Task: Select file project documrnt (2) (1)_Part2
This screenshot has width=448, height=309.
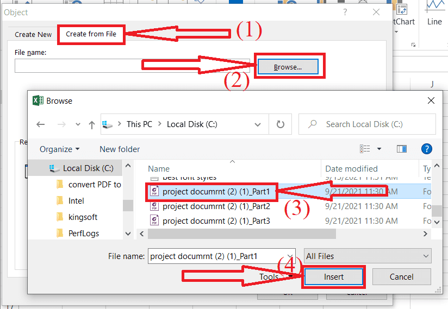Action: click(216, 206)
